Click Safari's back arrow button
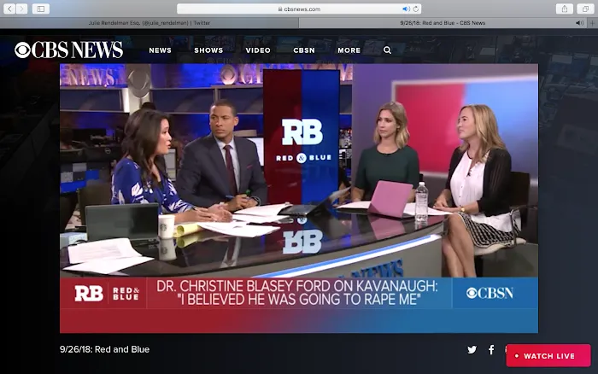 click(10, 9)
